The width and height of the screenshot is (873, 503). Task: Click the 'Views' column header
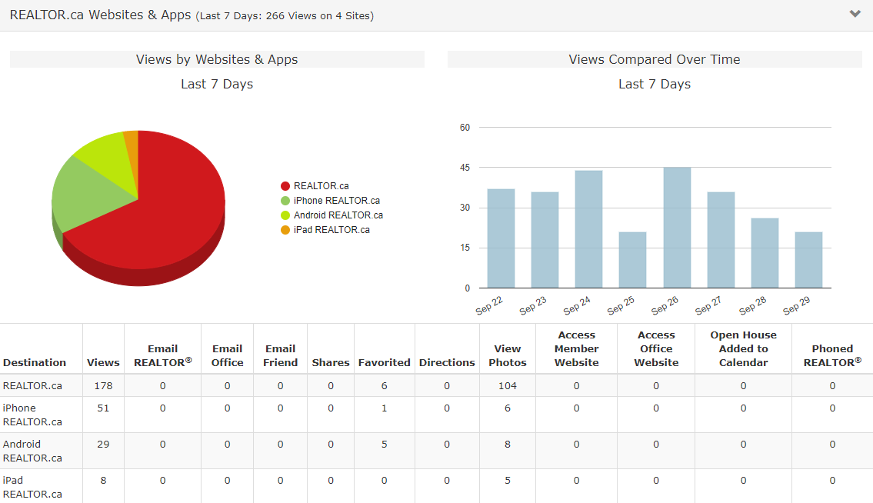pyautogui.click(x=103, y=362)
